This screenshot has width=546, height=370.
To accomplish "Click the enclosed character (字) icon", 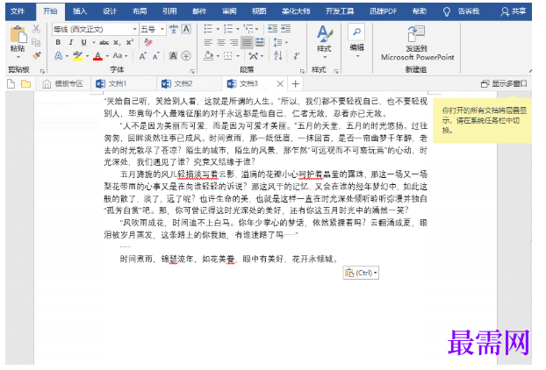I will (186, 55).
